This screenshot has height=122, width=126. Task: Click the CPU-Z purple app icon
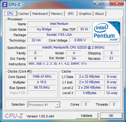[x=5, y=5]
